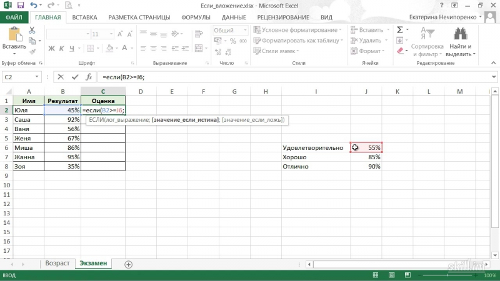Open the ФАЙЛ menu
Image resolution: width=500 pixels, height=281 pixels.
click(x=14, y=18)
